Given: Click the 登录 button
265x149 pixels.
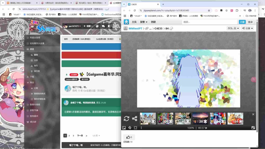Looking at the screenshot, I should 250,22.
